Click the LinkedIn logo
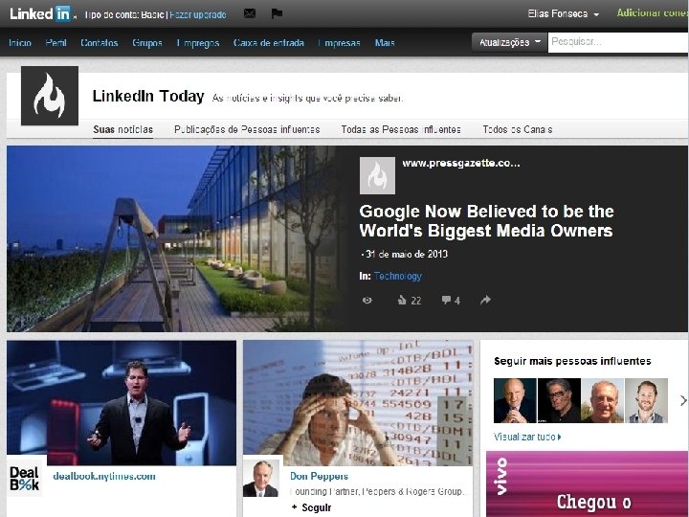 41,13
